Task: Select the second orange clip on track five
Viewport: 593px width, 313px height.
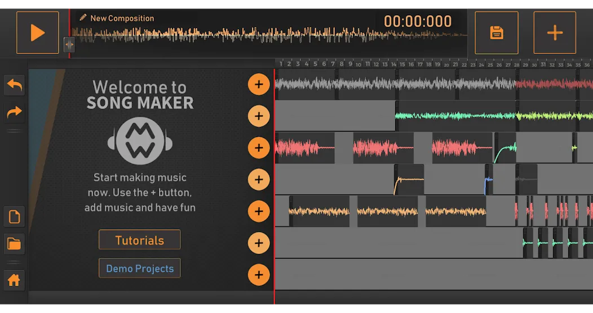Action: [x=388, y=211]
